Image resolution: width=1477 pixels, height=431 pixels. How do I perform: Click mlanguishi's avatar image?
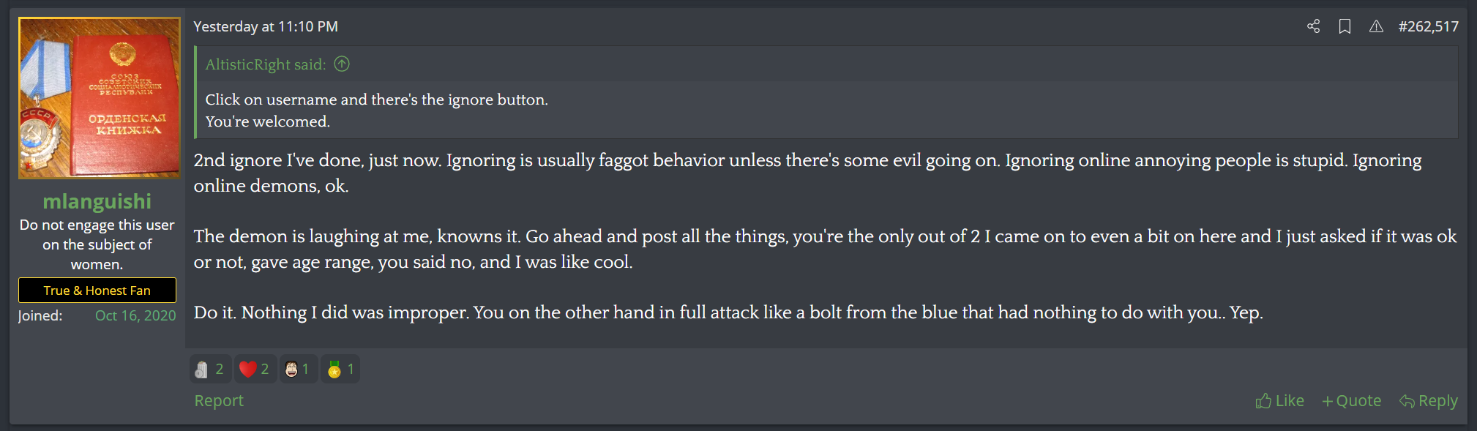100,98
